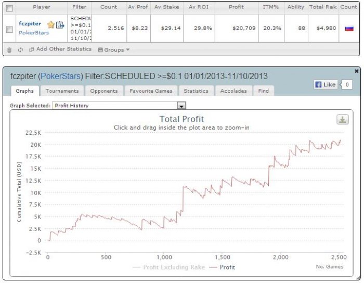Open the Statistics tab
The width and height of the screenshot is (364, 283).
(196, 91)
